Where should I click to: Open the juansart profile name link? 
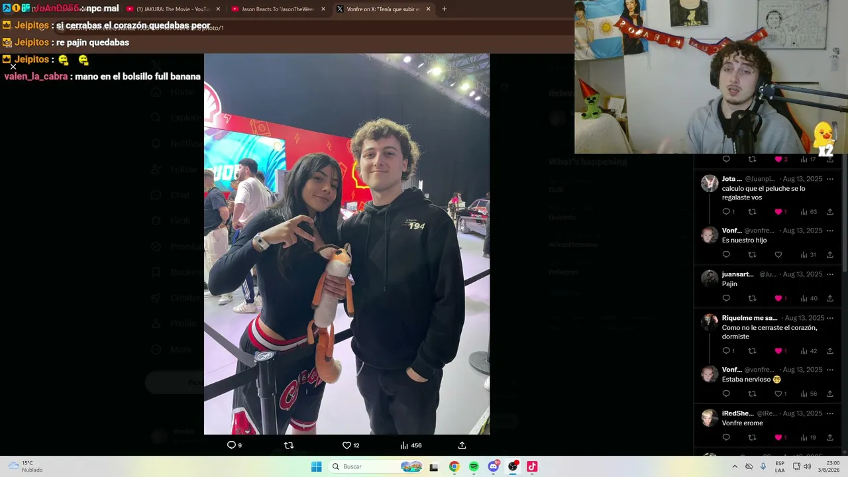(x=737, y=274)
